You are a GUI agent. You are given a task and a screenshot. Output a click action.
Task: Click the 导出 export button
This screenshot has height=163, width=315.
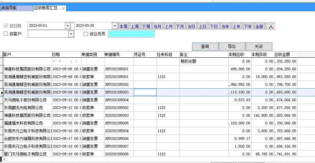coord(232,46)
